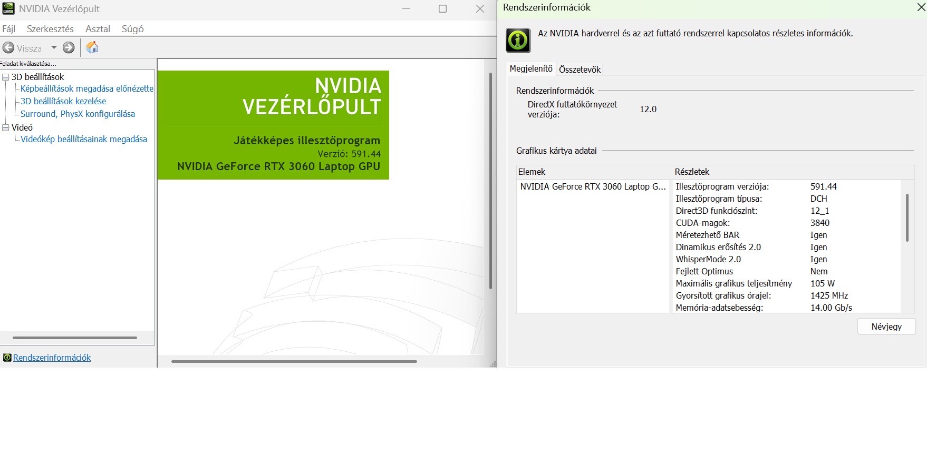Image resolution: width=927 pixels, height=455 pixels.
Task: Click the Direct3D funkciószint row
Action: (787, 211)
